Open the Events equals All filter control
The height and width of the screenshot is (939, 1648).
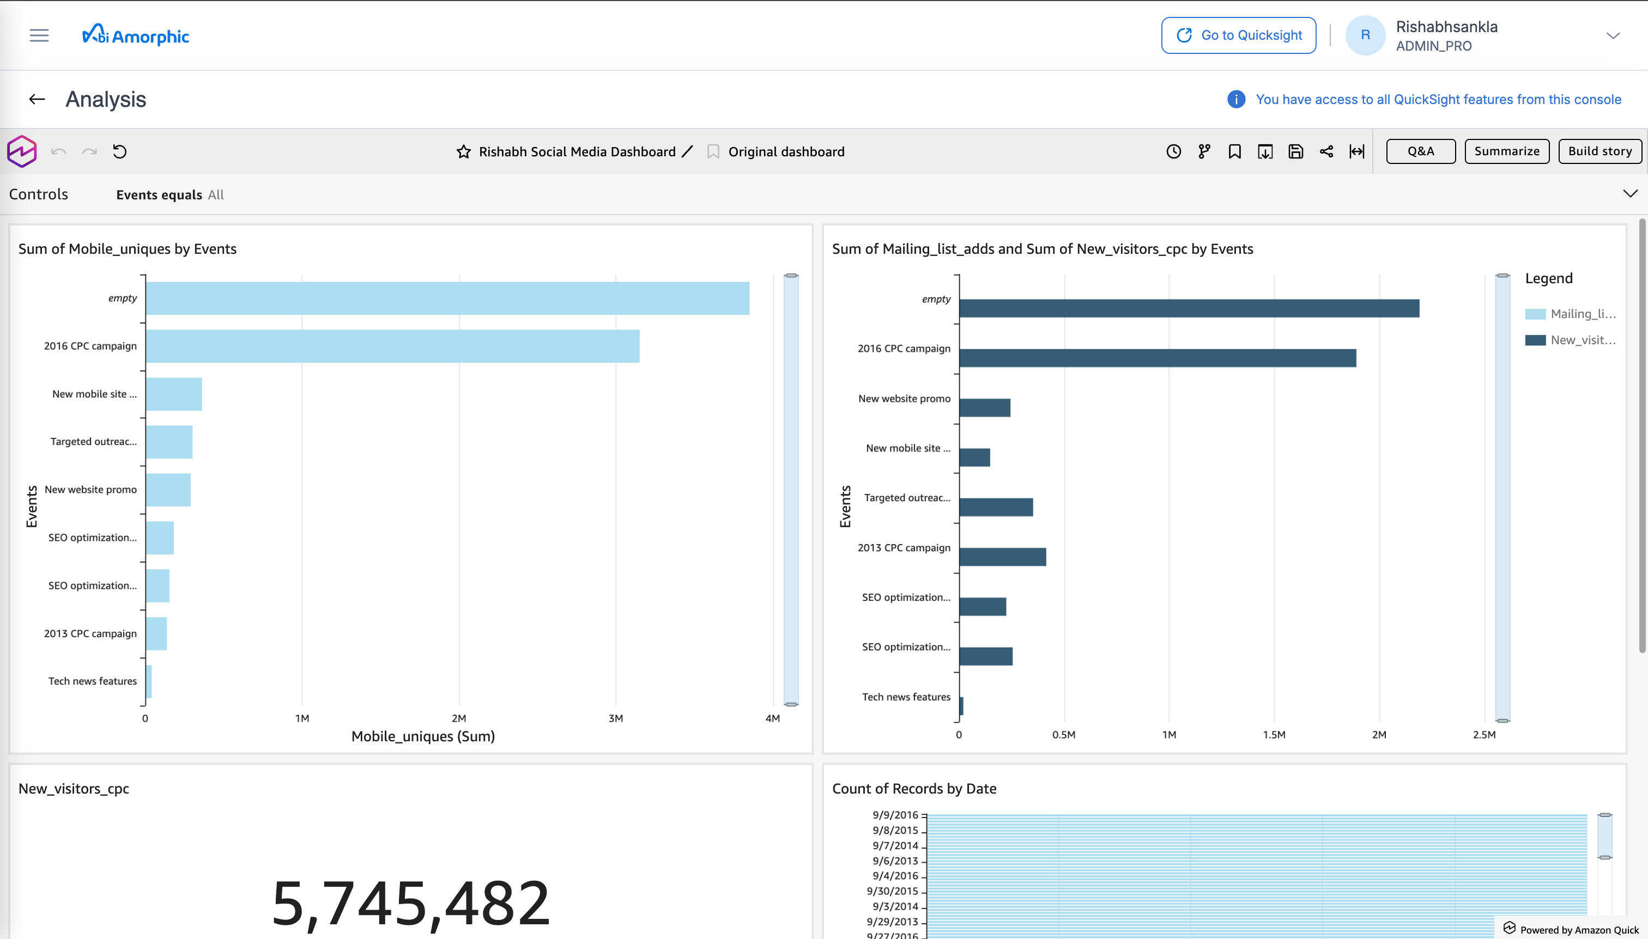pos(171,194)
